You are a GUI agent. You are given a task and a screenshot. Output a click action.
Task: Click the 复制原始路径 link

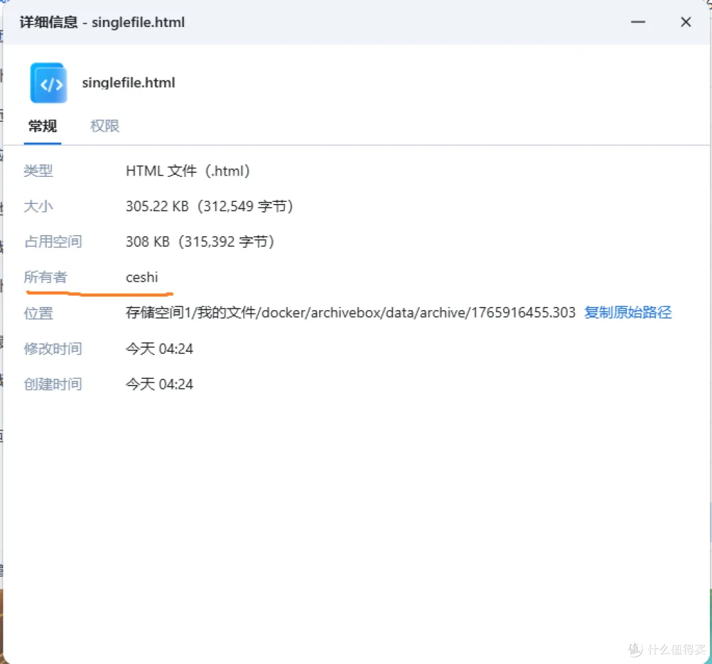628,313
